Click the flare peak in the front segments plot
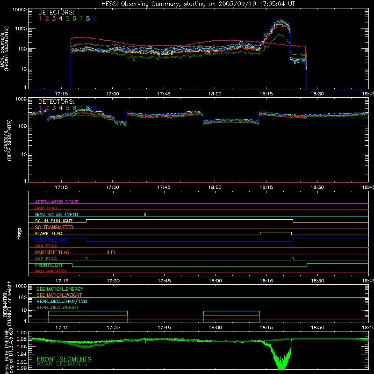The height and width of the screenshot is (374, 374). pos(281,21)
